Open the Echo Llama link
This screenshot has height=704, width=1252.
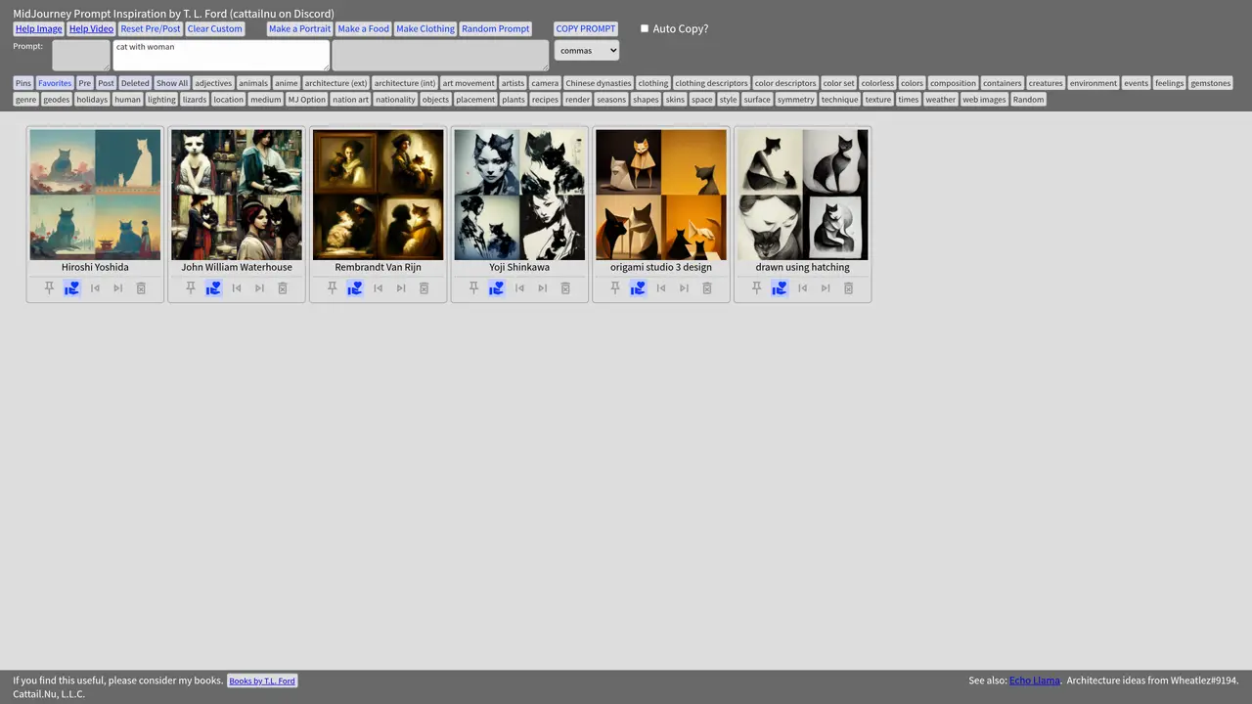coord(1034,681)
